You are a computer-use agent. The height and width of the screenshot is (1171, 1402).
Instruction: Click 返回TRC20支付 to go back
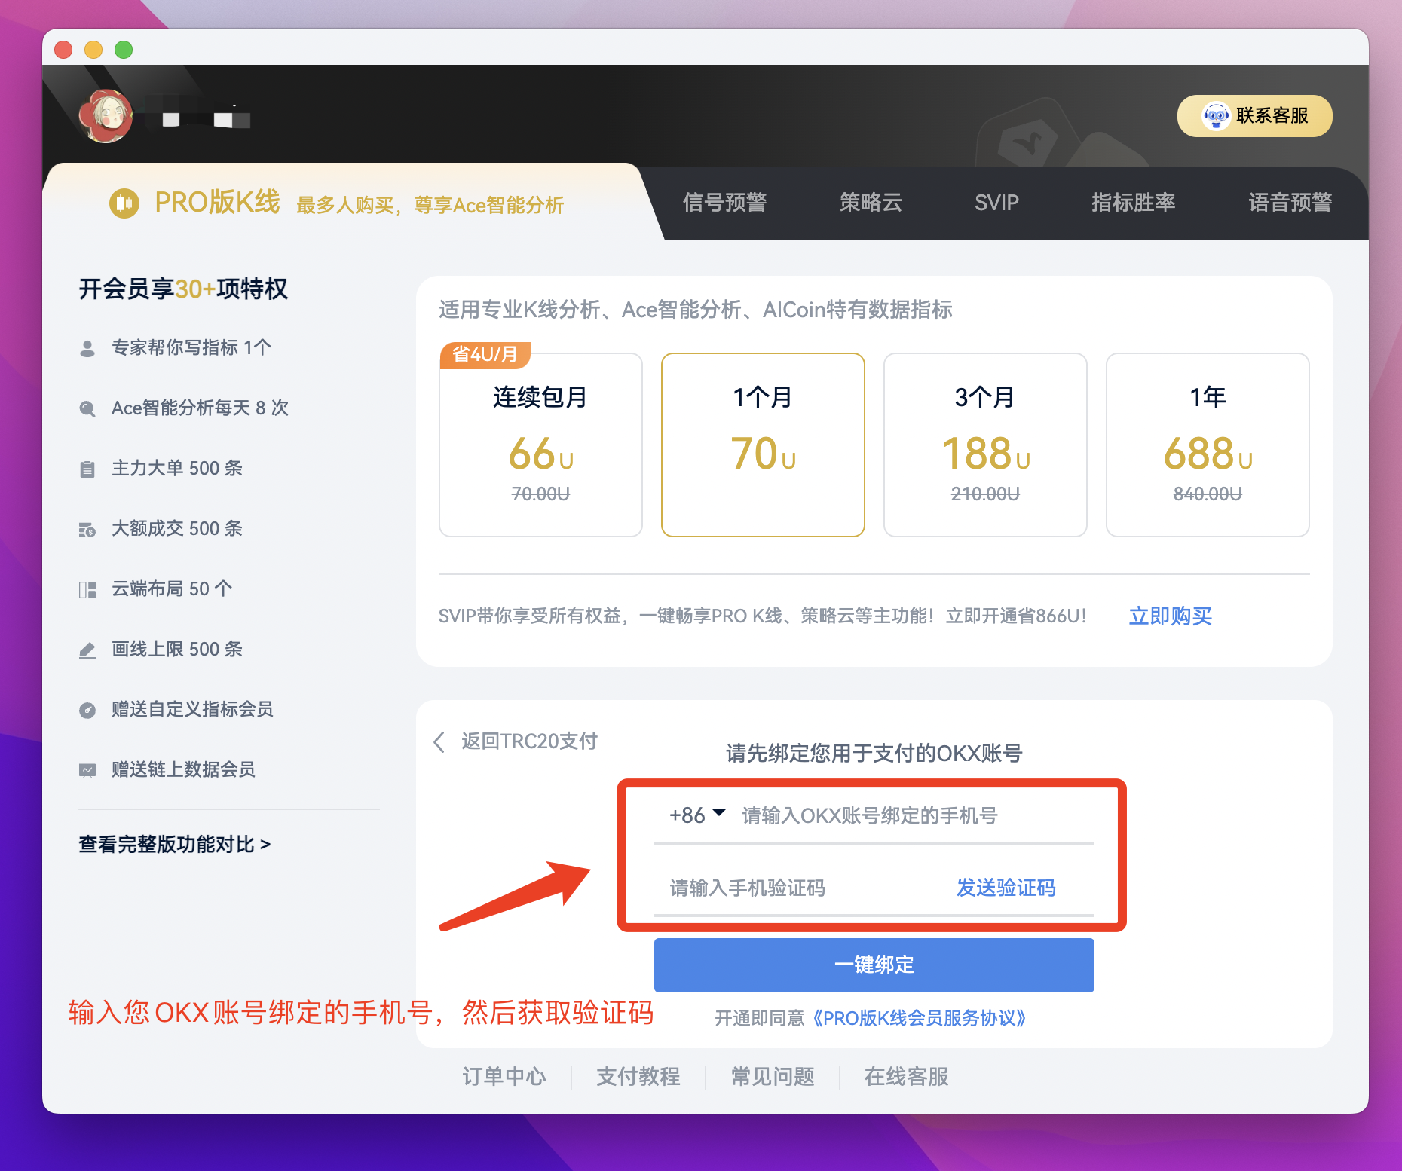[x=529, y=741]
